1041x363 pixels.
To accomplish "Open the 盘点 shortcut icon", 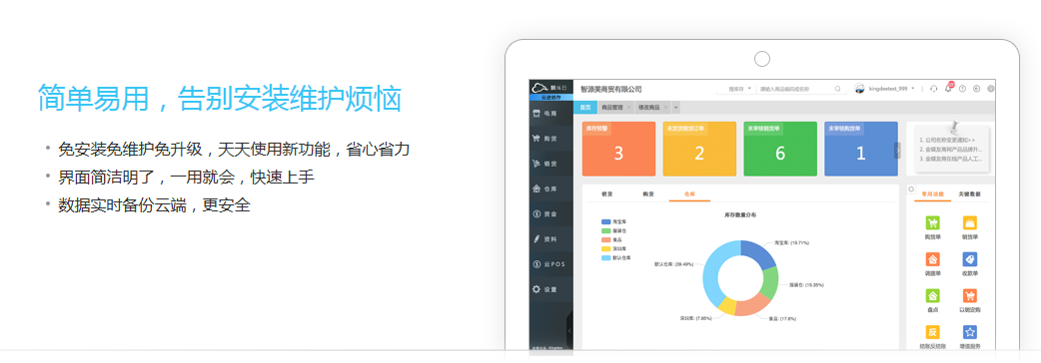I will [932, 296].
